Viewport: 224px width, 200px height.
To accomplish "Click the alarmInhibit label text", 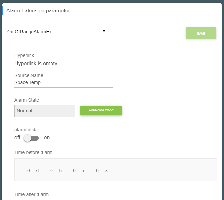I will 27,130.
